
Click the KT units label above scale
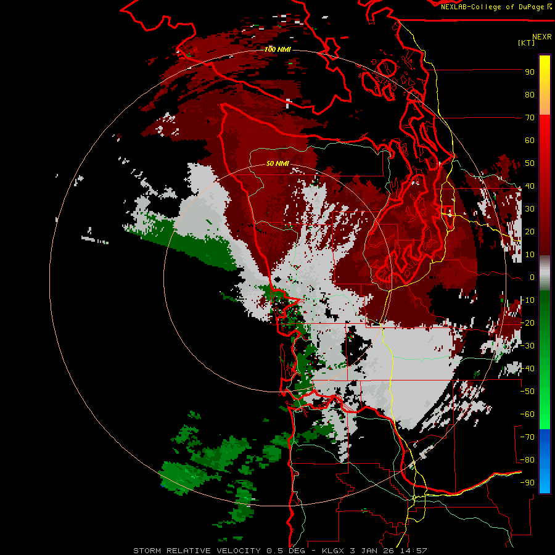pyautogui.click(x=527, y=43)
